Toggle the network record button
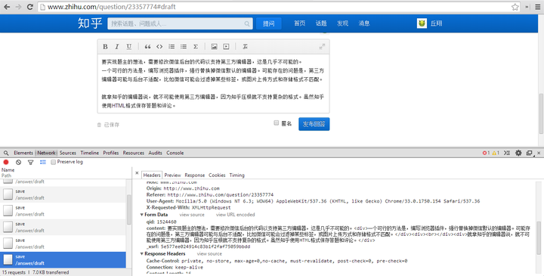Image resolution: width=544 pixels, height=276 pixels. pos(6,162)
